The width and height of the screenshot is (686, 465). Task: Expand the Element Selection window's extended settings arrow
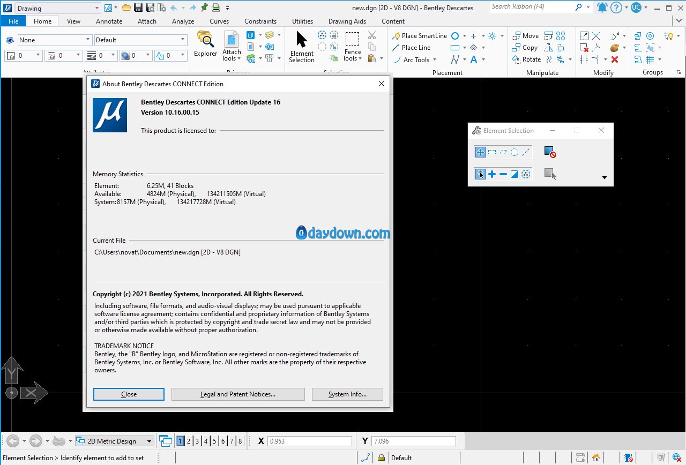pos(605,177)
